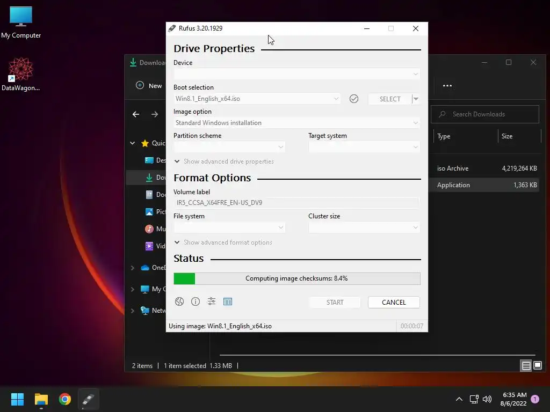
Task: Open the volume speaker tray icon
Action: coord(487,399)
